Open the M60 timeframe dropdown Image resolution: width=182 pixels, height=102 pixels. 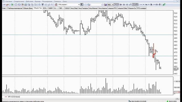click(x=113, y=5)
